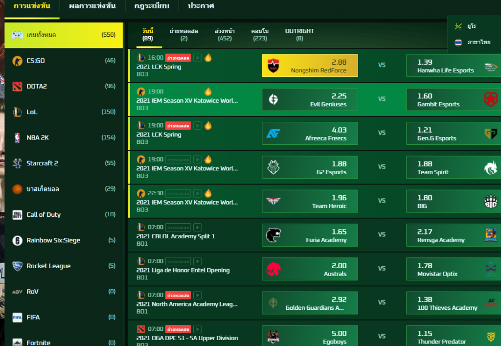Select the Starcraft 2 category label

tap(42, 163)
